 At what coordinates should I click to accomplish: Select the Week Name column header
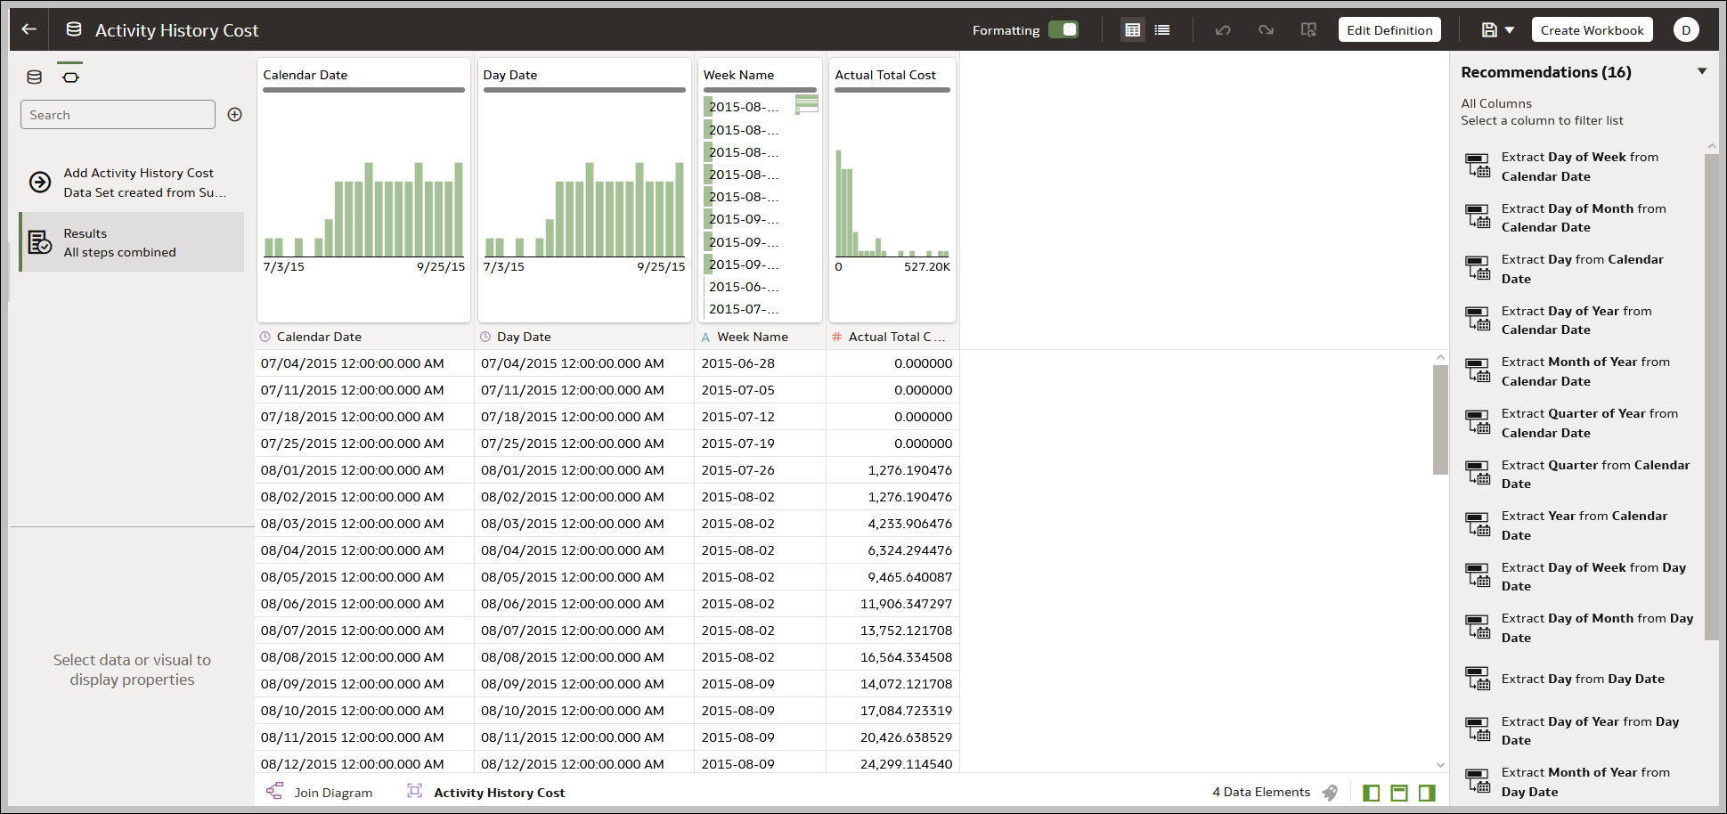pyautogui.click(x=760, y=337)
